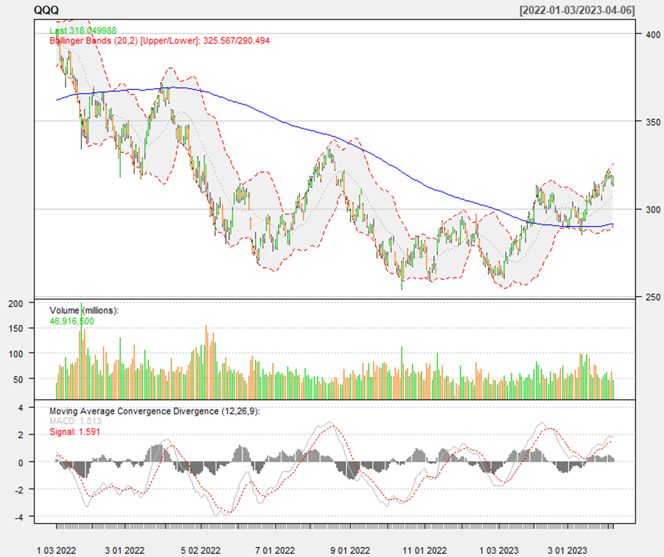Screen dimensions: 664x557
Task: Click the 1 03 2022 date label
Action: tap(56, 551)
